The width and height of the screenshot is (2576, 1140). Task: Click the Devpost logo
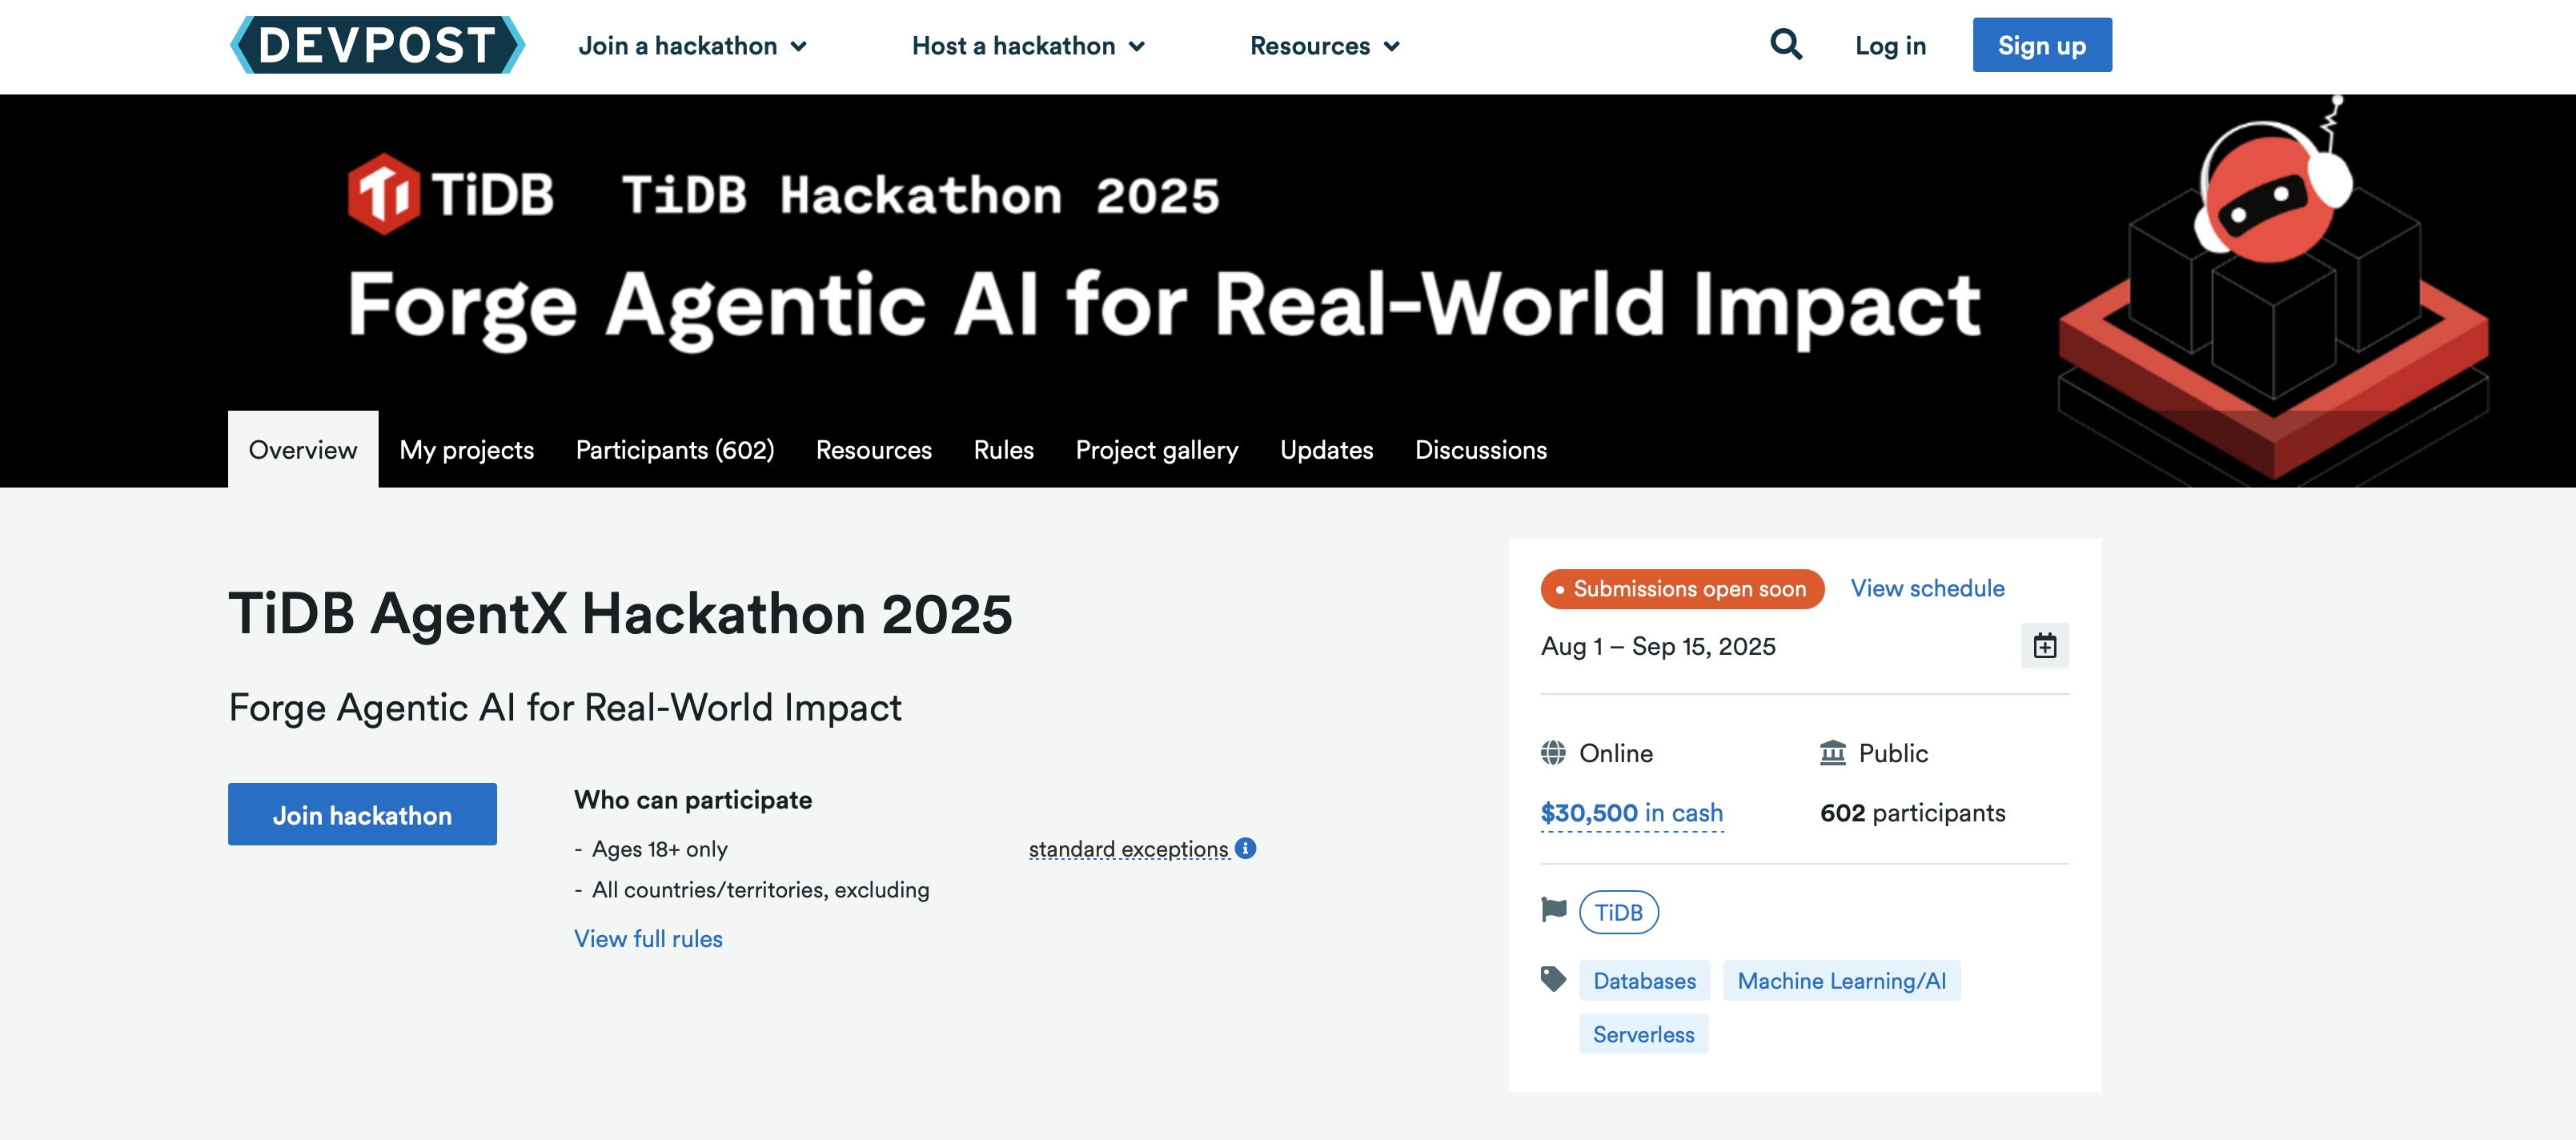coord(377,45)
